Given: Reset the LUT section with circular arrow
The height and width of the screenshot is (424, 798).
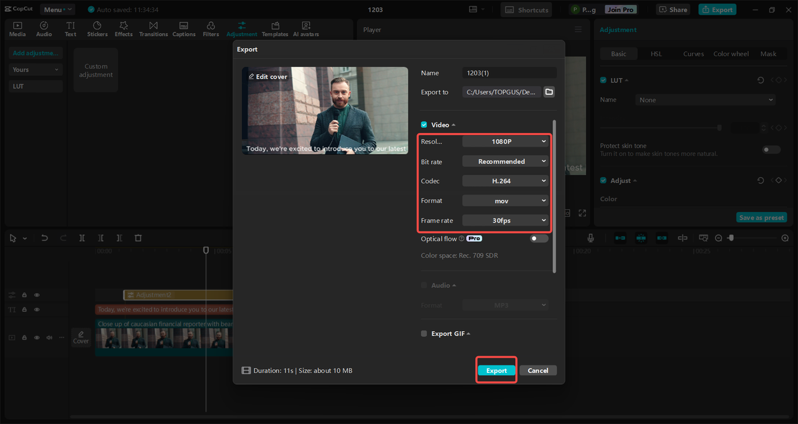Looking at the screenshot, I should coord(761,80).
